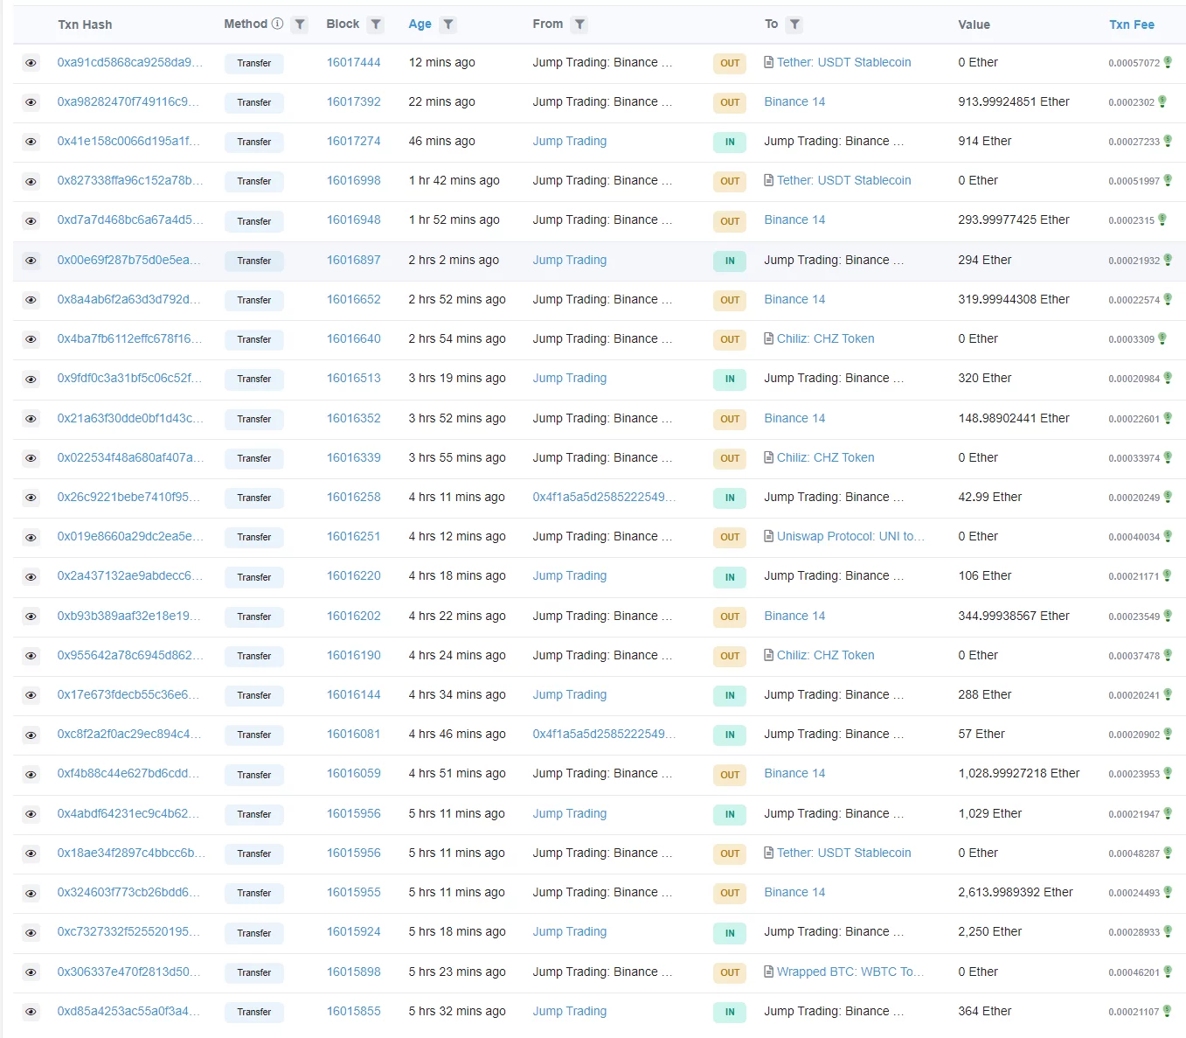Open transaction hash 0x41e158c0066d195a1f
The height and width of the screenshot is (1038, 1186).
click(129, 141)
